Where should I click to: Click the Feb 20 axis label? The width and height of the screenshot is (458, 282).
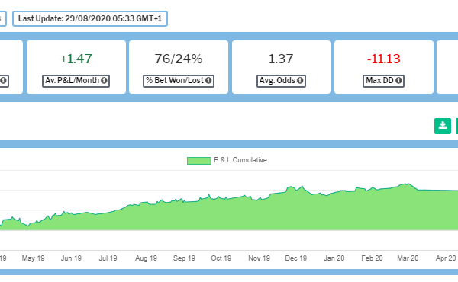(x=372, y=258)
